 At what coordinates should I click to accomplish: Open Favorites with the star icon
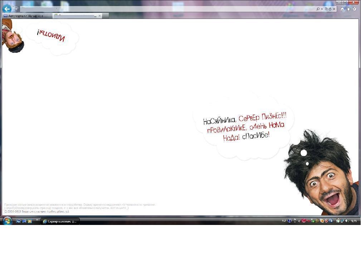pos(348,9)
